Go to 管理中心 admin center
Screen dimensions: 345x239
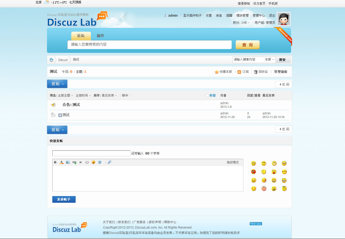pos(259,16)
